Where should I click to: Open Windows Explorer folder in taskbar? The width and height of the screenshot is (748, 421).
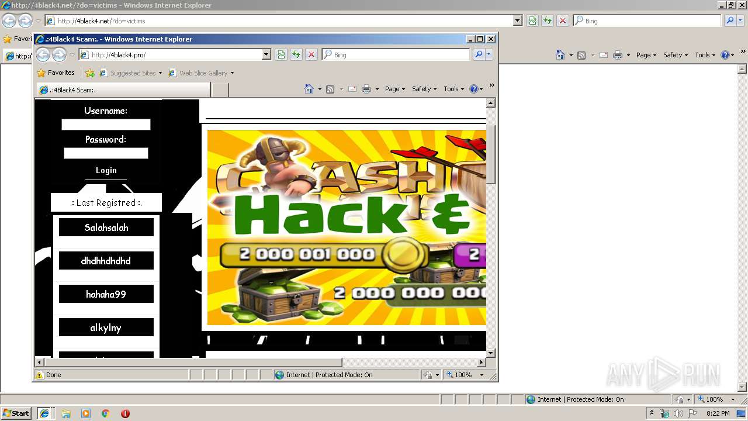pos(66,413)
